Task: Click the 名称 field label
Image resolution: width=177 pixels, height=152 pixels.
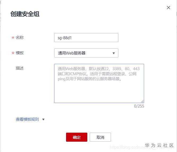Action: click(x=20, y=38)
